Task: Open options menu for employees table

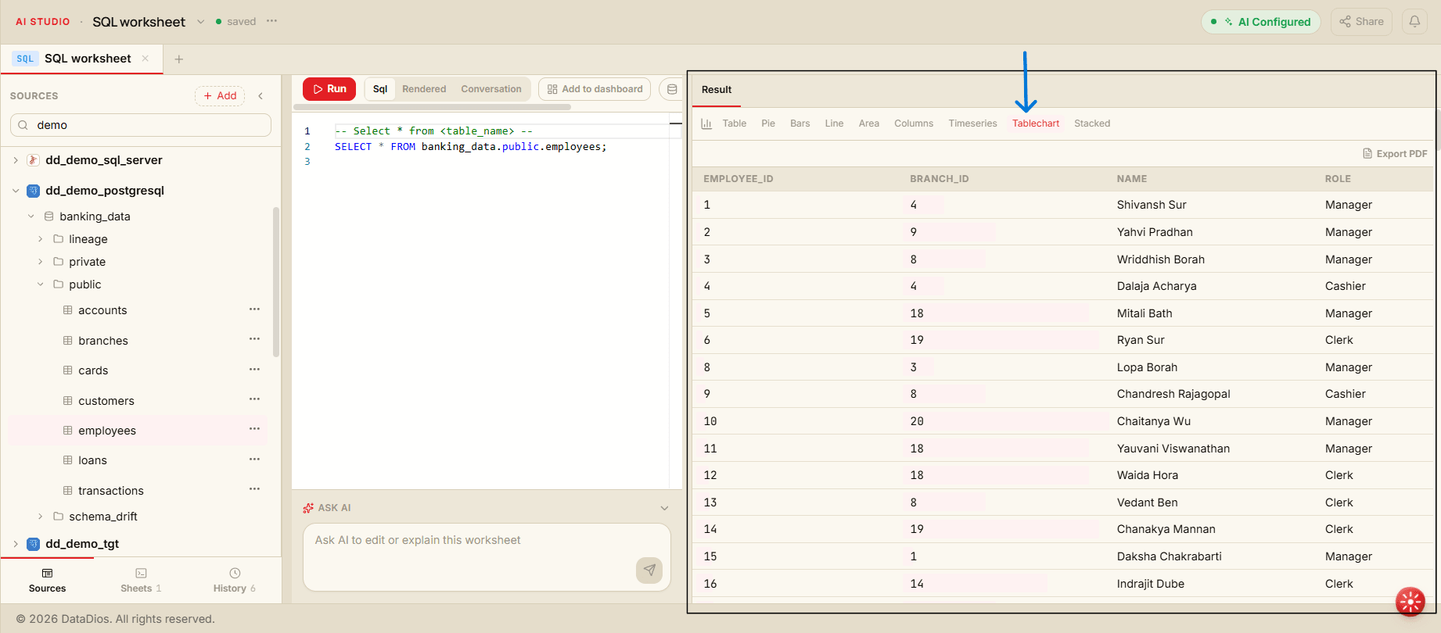Action: point(254,429)
